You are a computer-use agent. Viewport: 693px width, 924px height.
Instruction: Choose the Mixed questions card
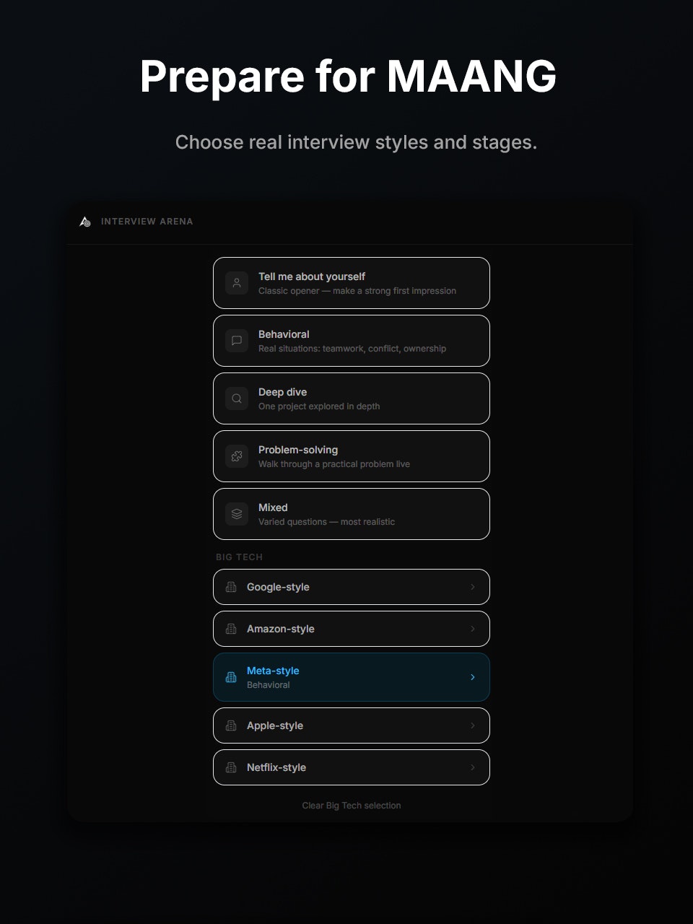pos(352,514)
